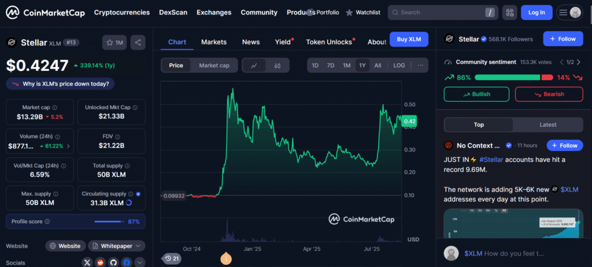592x267 pixels.
Task: Set chart range to 1M
Action: [x=347, y=66]
